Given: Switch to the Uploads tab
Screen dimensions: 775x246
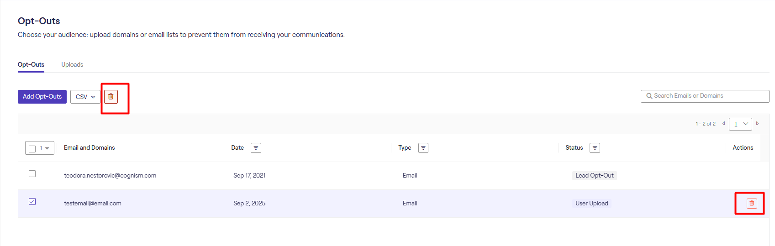Looking at the screenshot, I should pyautogui.click(x=72, y=65).
